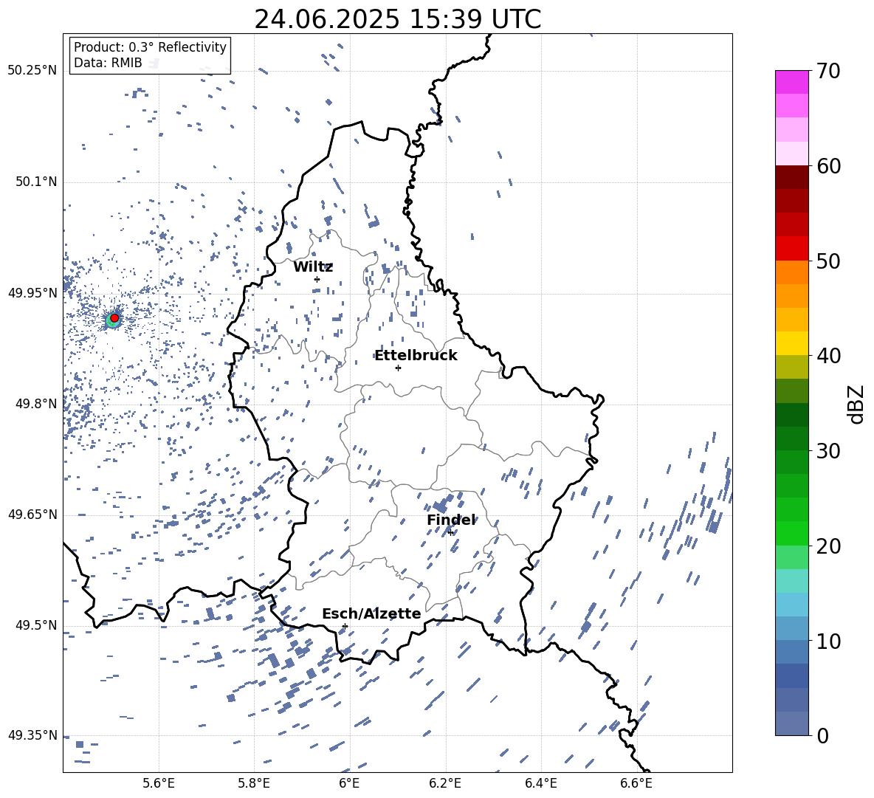Click latitude label 50.1°N
Viewport: 874px width, 798px height.
36,182
